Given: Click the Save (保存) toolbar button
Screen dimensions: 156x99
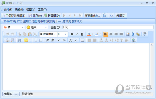Looking at the screenshot, I should point(35,16).
